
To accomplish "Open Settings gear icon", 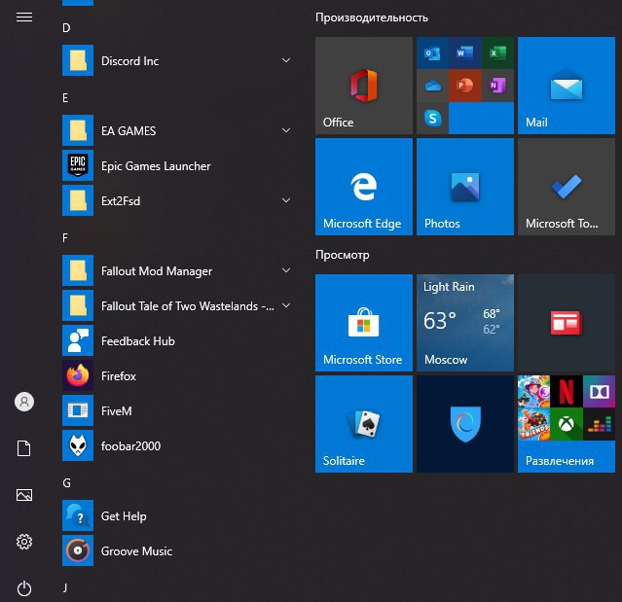I will [24, 542].
